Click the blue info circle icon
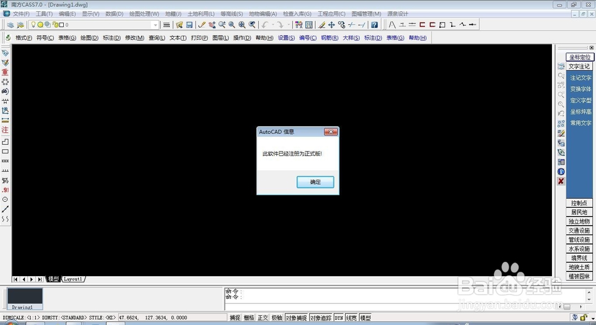This screenshot has height=325, width=596. [561, 171]
